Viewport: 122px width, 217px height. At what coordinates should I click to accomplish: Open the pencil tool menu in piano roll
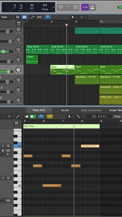click(80, 117)
